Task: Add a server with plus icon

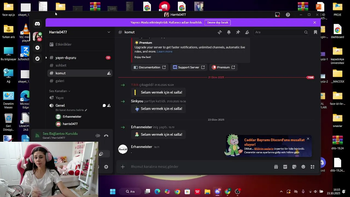Action: [37, 48]
